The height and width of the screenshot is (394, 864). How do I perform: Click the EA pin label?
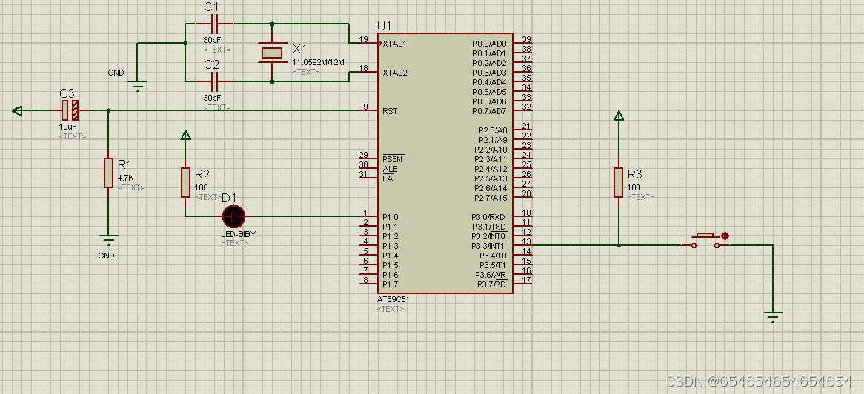(x=388, y=178)
